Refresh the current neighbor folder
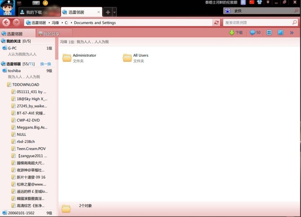Viewport: 301px width, 217px height. [x=217, y=22]
